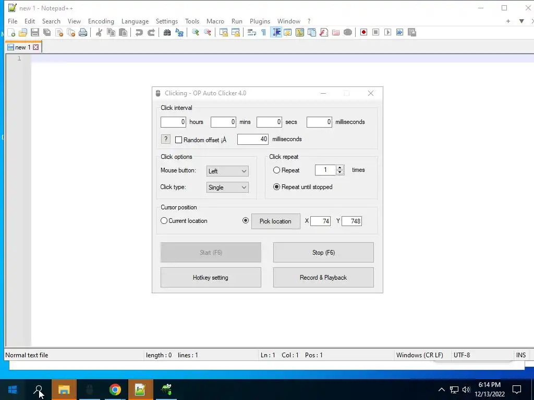Toggle word wrap toolbar icon
Image resolution: width=534 pixels, height=400 pixels.
tap(252, 32)
